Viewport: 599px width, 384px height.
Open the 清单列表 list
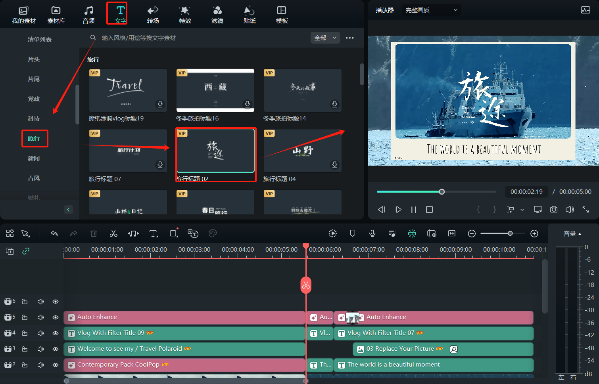pyautogui.click(x=40, y=40)
